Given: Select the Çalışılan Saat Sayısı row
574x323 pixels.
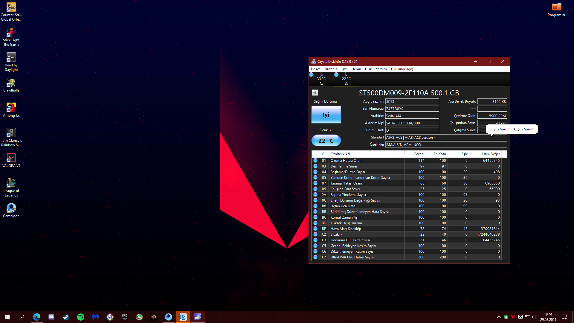Looking at the screenshot, I should 407,189.
